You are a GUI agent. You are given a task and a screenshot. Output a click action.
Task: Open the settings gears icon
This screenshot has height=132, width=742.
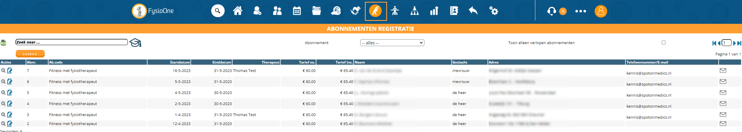click(493, 11)
